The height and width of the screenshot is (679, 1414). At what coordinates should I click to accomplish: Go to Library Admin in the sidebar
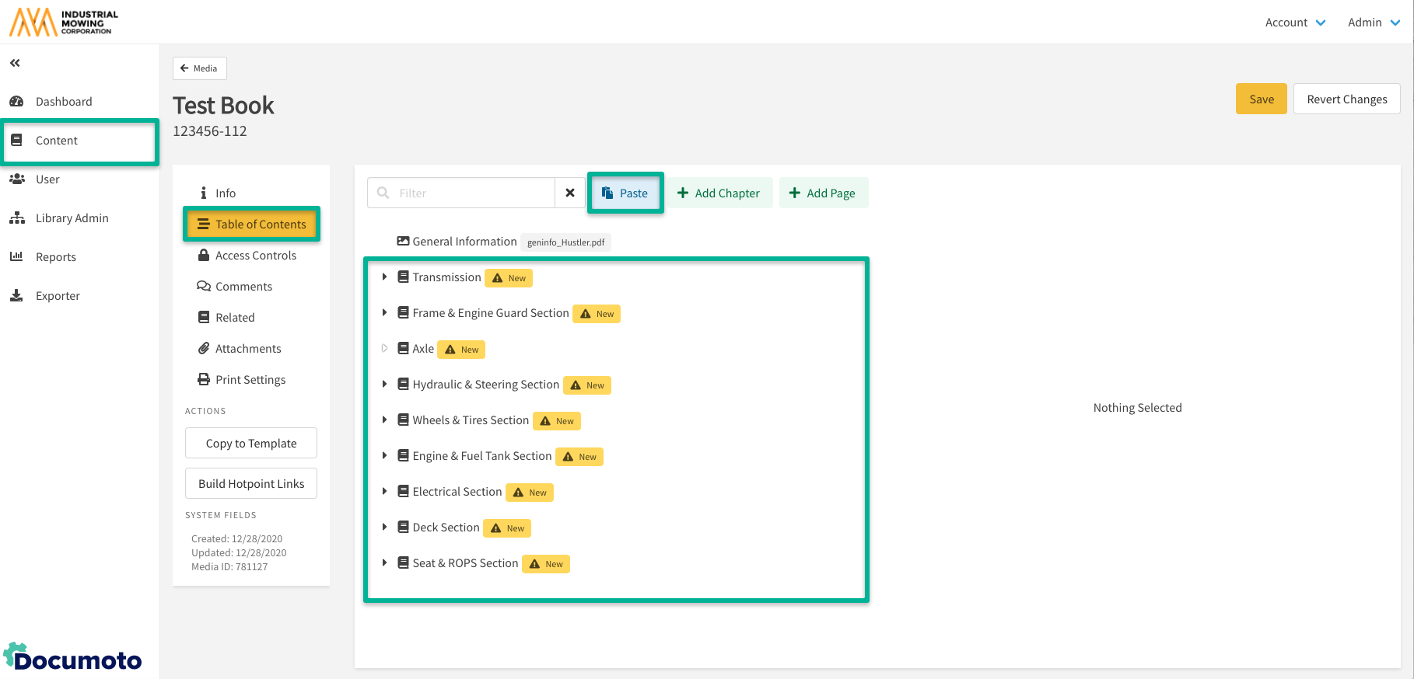[x=72, y=218]
